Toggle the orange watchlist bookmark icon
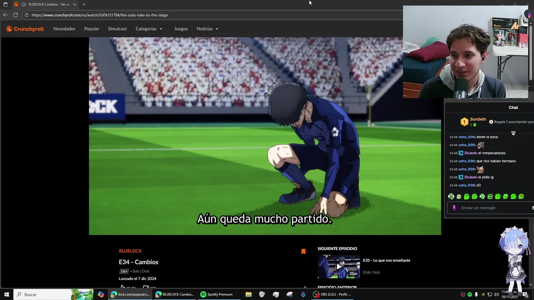The width and height of the screenshot is (534, 300). (303, 251)
